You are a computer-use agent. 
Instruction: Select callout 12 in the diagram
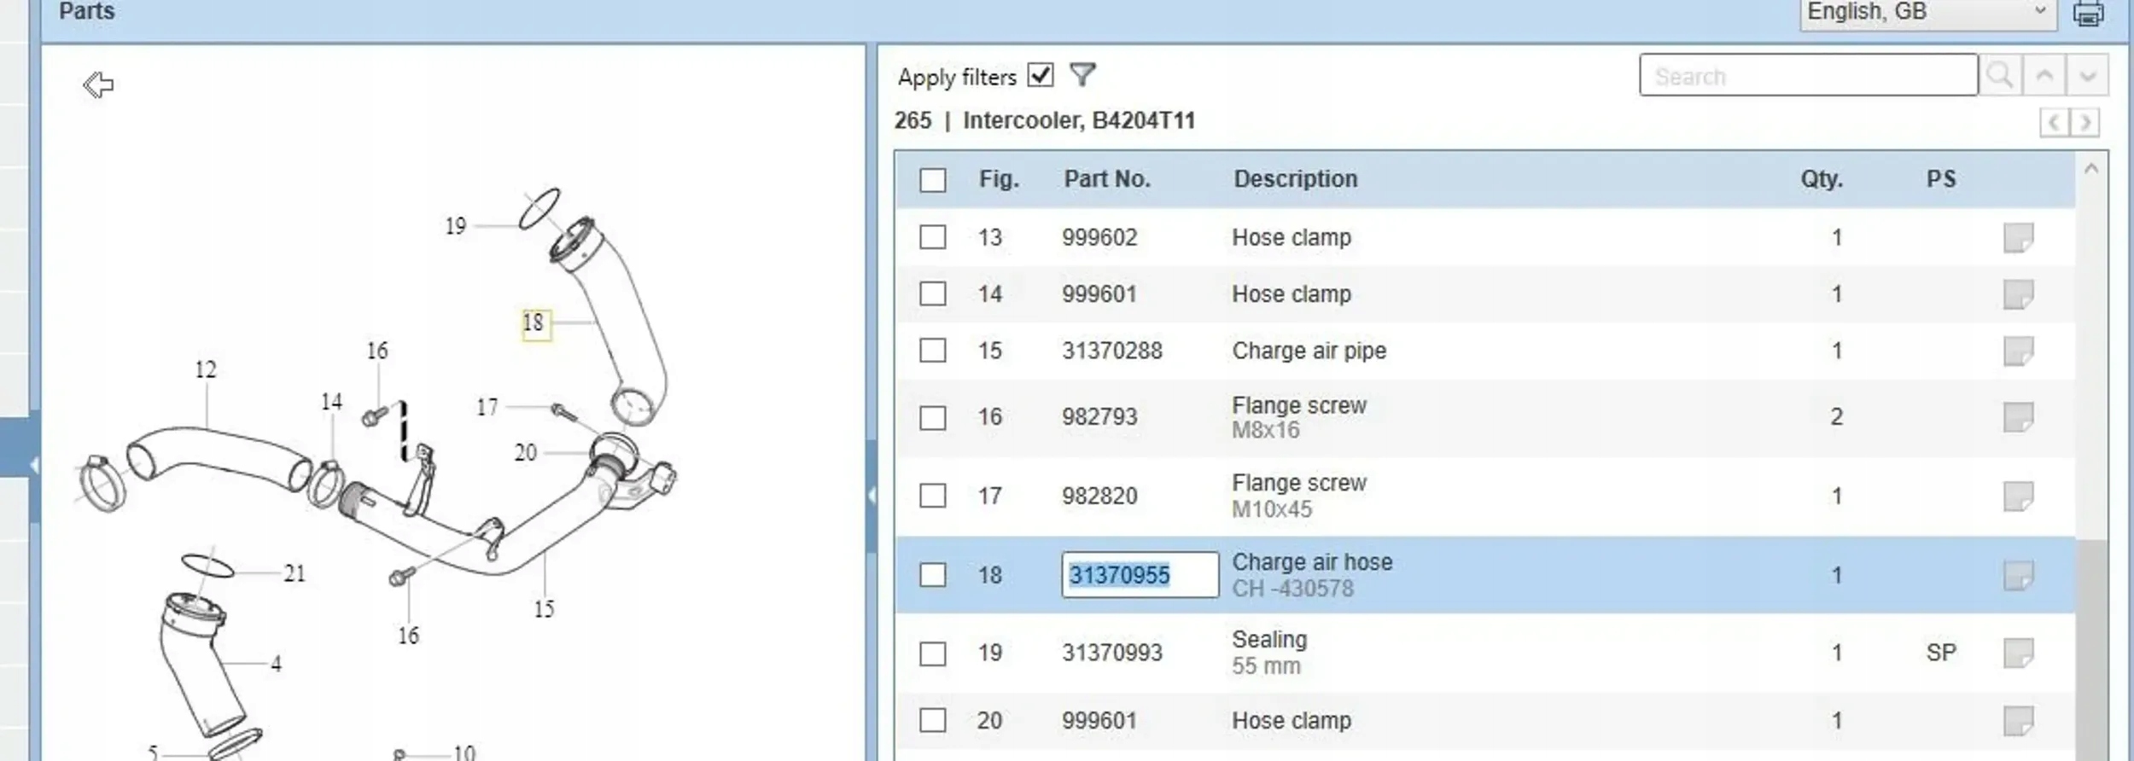(206, 369)
